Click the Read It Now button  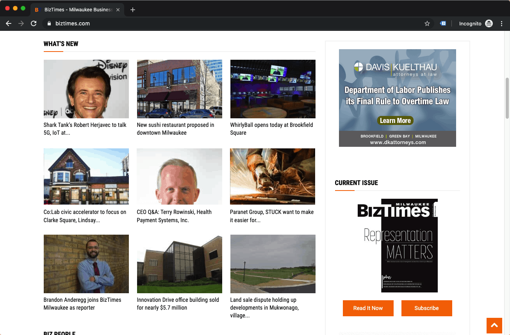pyautogui.click(x=368, y=308)
